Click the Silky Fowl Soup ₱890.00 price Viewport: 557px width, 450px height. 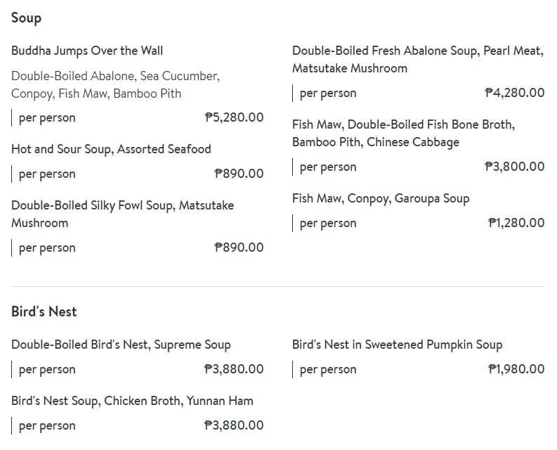coord(239,247)
